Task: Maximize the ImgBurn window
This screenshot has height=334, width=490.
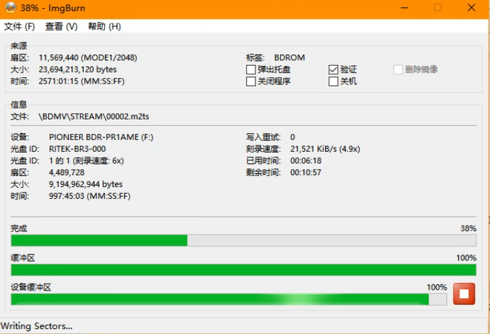Action: pos(438,8)
